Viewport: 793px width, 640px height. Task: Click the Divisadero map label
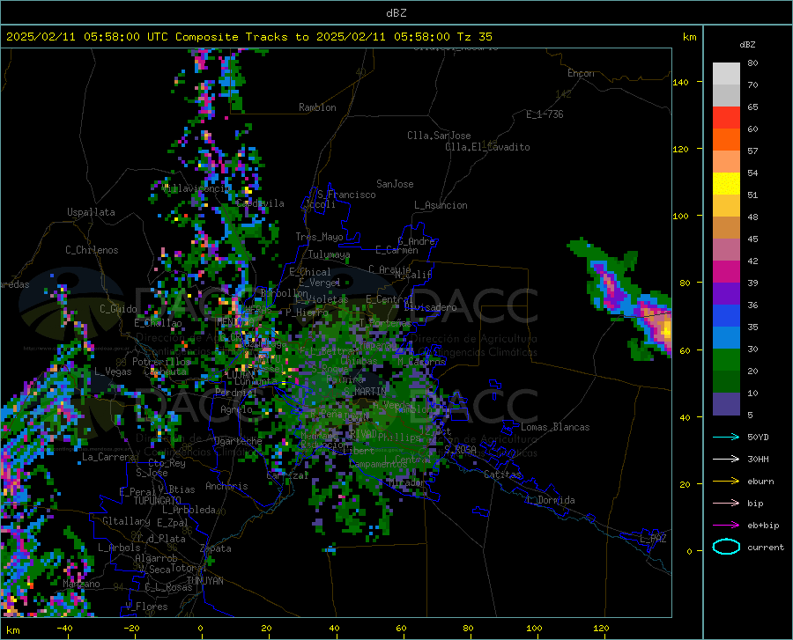[x=430, y=307]
